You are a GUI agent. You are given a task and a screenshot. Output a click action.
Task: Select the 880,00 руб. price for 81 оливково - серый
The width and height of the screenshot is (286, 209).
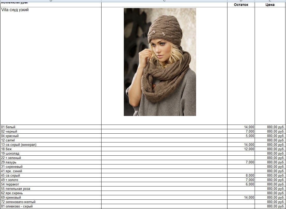270,206
